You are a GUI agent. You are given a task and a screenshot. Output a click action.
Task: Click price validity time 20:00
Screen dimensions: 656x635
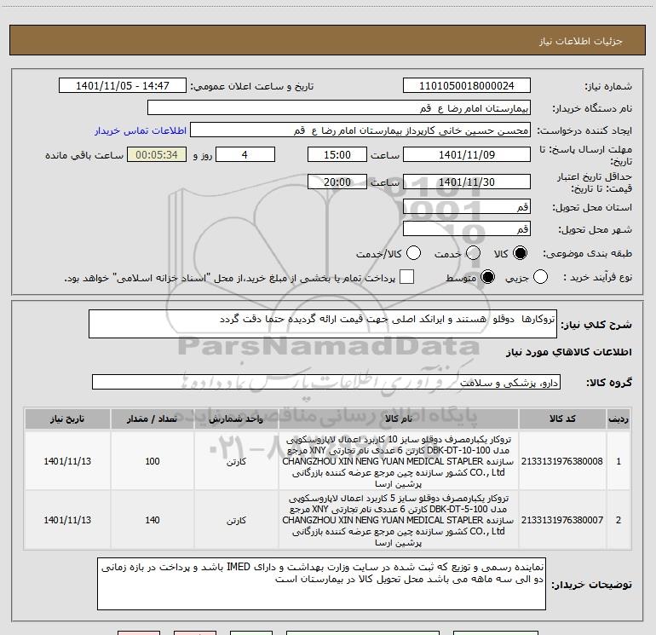click(337, 182)
